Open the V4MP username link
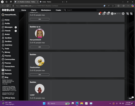Screen dimensions: 135x106 pos(32,95)
